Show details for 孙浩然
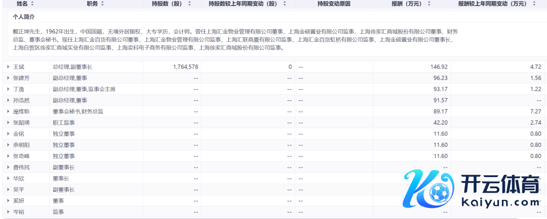This screenshot has width=547, height=219. click(x=8, y=100)
